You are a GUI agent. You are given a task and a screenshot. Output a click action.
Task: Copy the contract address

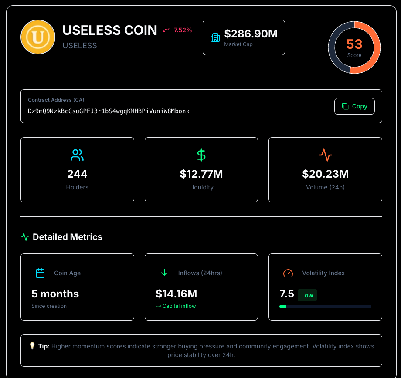[354, 106]
